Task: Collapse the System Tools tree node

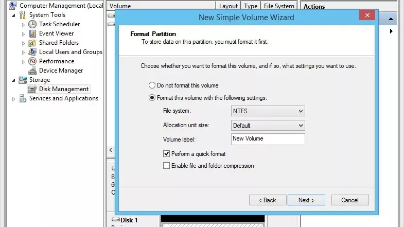Action: (x=14, y=15)
